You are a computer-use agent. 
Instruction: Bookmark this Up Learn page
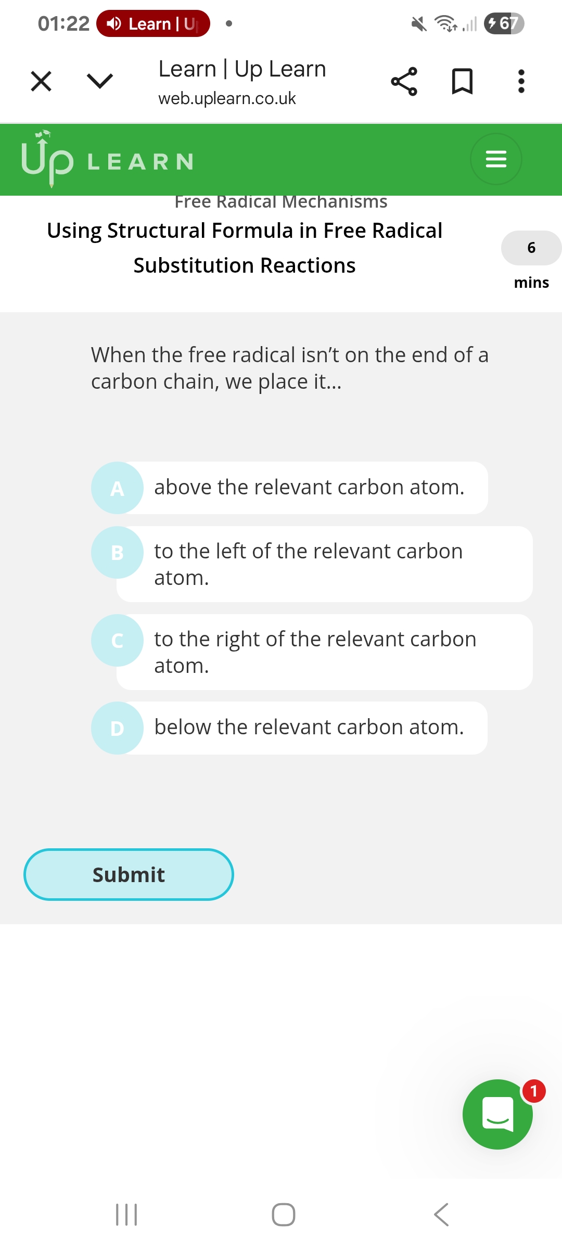462,81
